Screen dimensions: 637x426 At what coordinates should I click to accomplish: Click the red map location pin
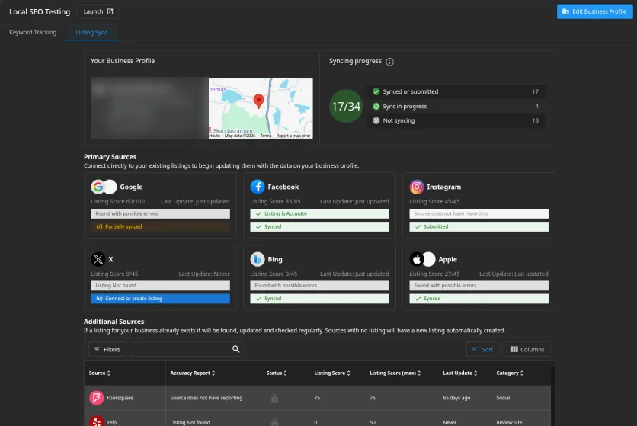(259, 101)
